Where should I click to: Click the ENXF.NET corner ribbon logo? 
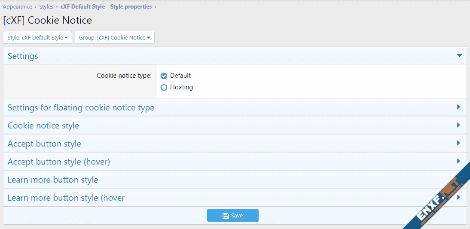click(x=438, y=198)
